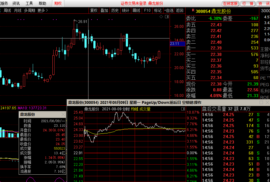
Task: Click the 22.91 baseline price label
Action: (78, 153)
